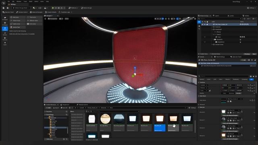This screenshot has height=145, width=258.
Task: Click Create with Material Designer for Element 0
Action: click(230, 116)
